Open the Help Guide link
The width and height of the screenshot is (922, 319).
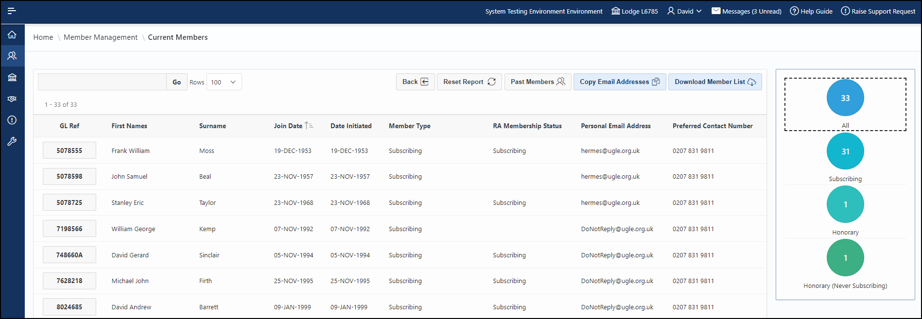[811, 11]
